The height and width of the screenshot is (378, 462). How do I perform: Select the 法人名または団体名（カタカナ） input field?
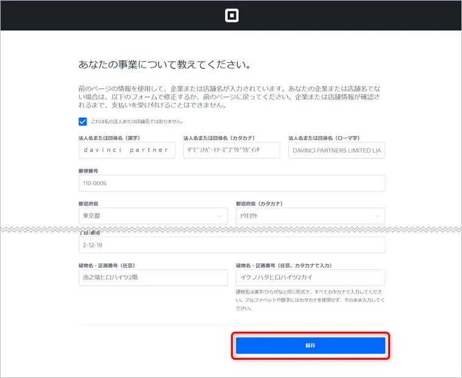[231, 150]
